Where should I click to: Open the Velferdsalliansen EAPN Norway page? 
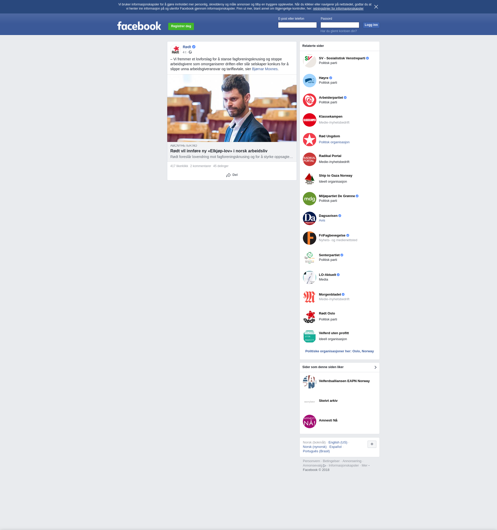click(x=344, y=381)
